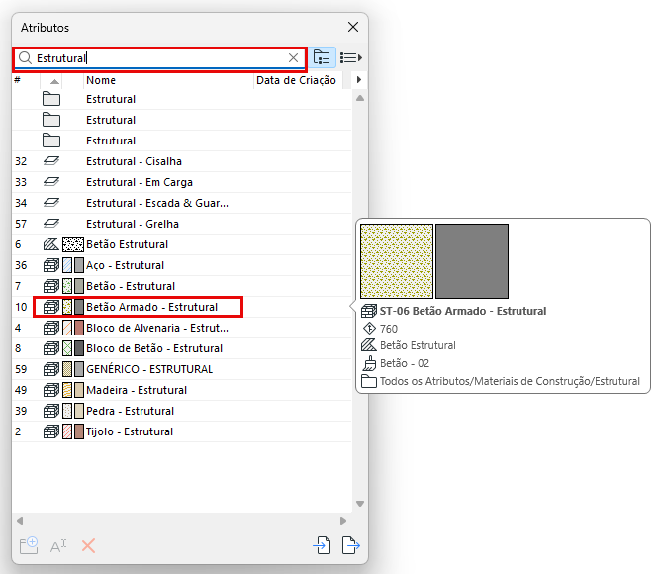Click the rename attribute icon
Image resolution: width=659 pixels, height=574 pixels.
58,546
